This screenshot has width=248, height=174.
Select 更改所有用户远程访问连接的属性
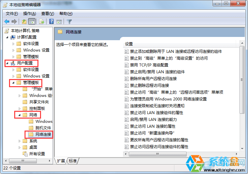pyautogui.click(x=159, y=140)
